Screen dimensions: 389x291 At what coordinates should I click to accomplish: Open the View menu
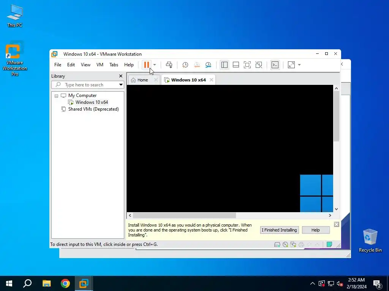(x=85, y=65)
